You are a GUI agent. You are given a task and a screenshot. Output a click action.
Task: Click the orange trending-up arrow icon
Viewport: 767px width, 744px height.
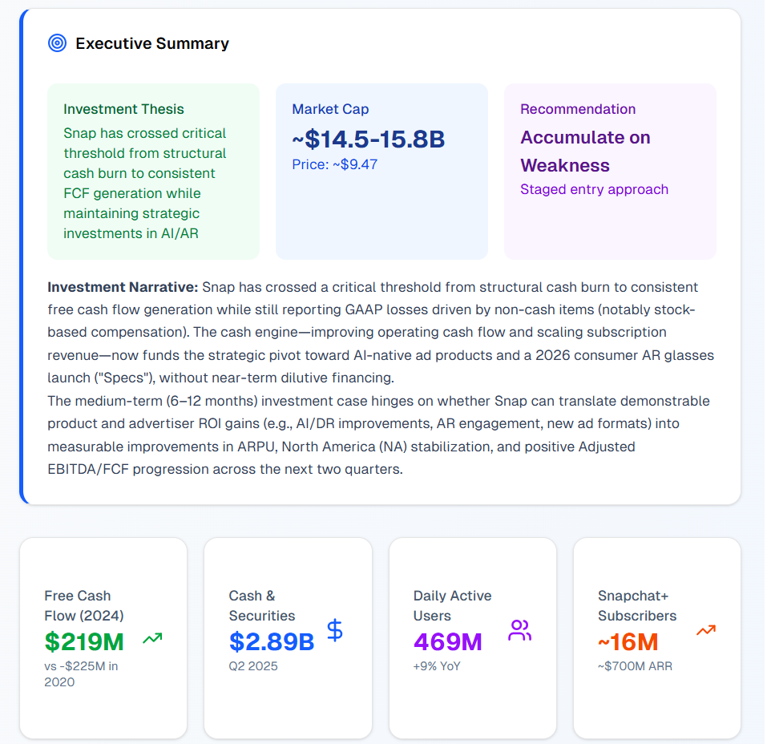(705, 630)
